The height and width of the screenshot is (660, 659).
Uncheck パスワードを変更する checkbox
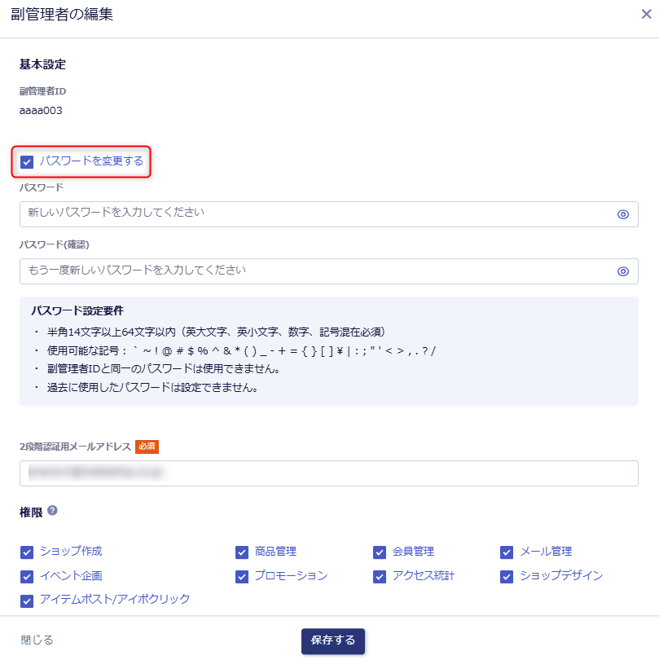27,161
